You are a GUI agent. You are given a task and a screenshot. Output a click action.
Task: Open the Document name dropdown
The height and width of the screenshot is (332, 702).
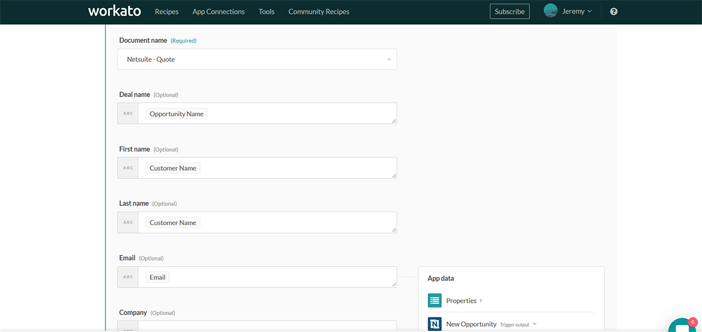pyautogui.click(x=257, y=59)
